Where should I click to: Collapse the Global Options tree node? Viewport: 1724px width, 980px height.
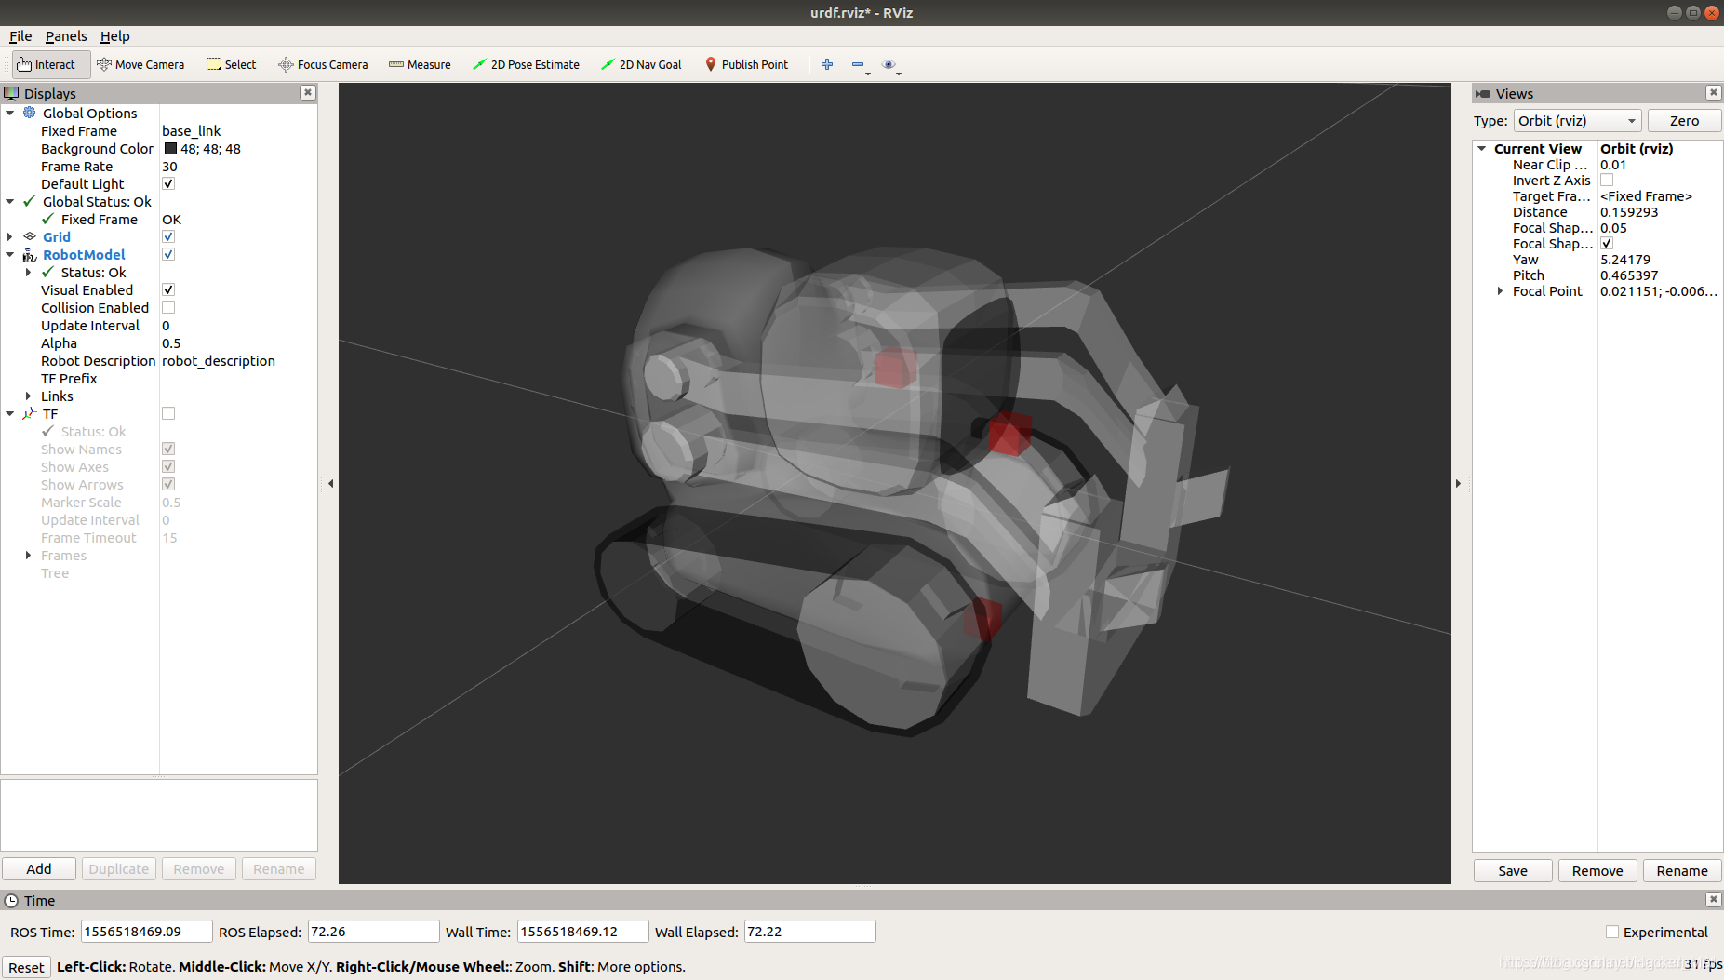[x=10, y=113]
